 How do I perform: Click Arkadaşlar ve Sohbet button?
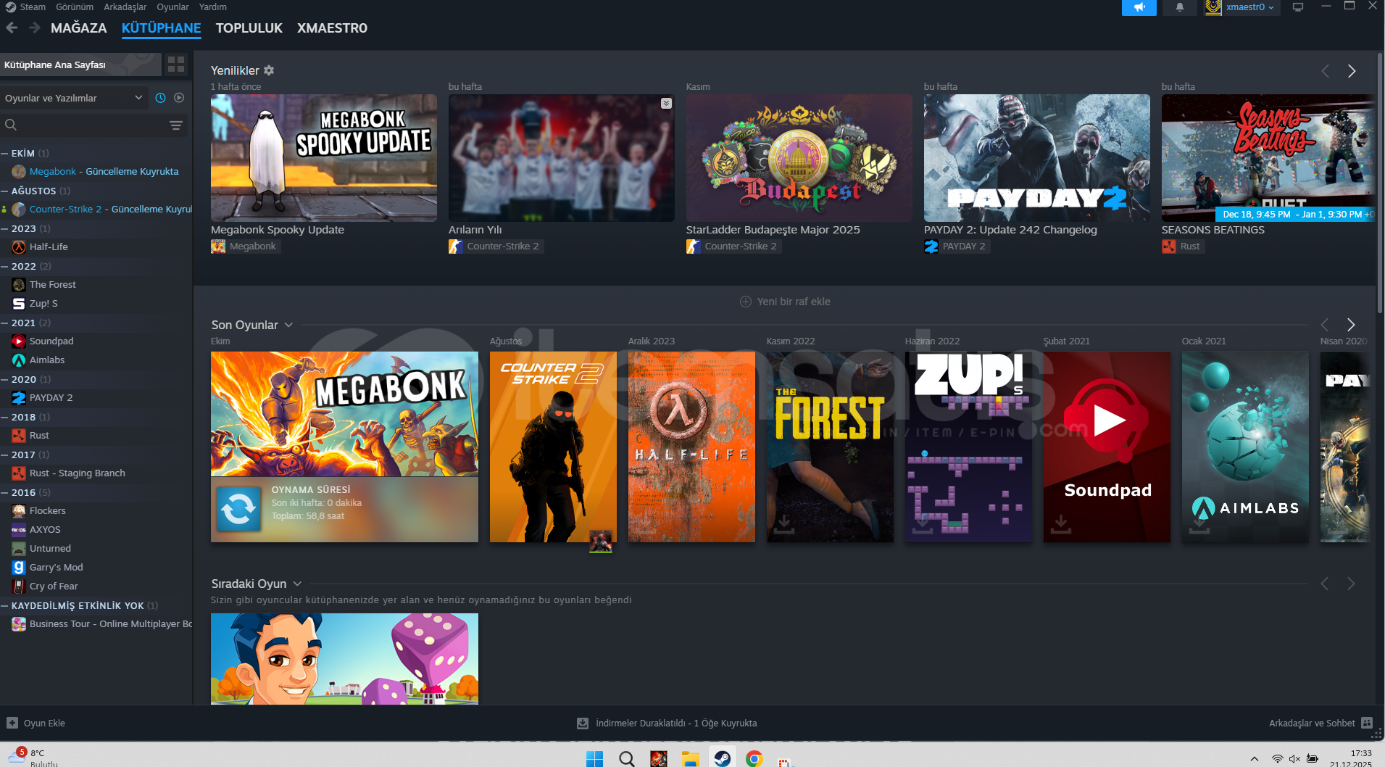tap(1320, 723)
